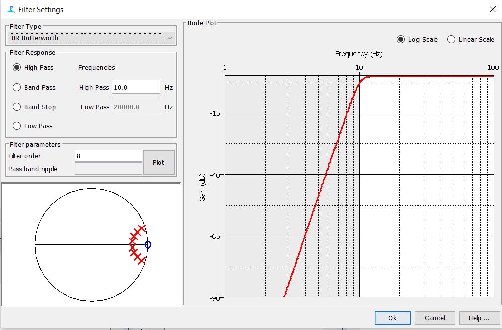Switch filter response to Band Stop
Viewport: 502px width, 330px height.
[17, 107]
